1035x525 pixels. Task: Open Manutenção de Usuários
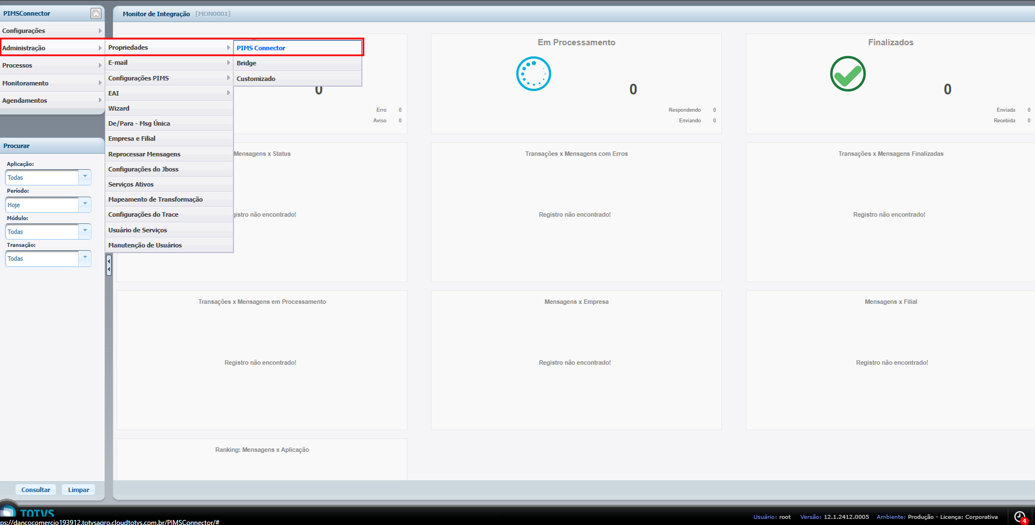tap(169, 245)
